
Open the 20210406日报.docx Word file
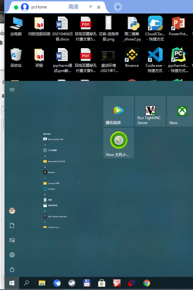(62, 28)
